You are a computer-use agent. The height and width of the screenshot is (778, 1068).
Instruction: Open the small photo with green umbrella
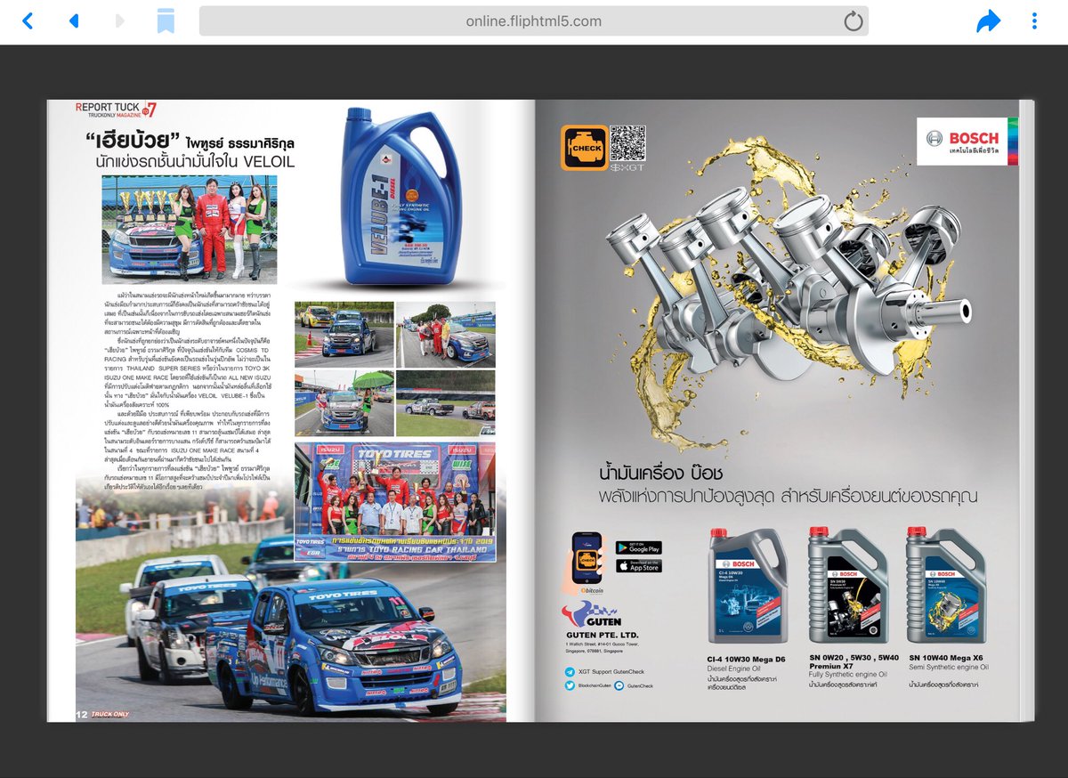[x=344, y=404]
